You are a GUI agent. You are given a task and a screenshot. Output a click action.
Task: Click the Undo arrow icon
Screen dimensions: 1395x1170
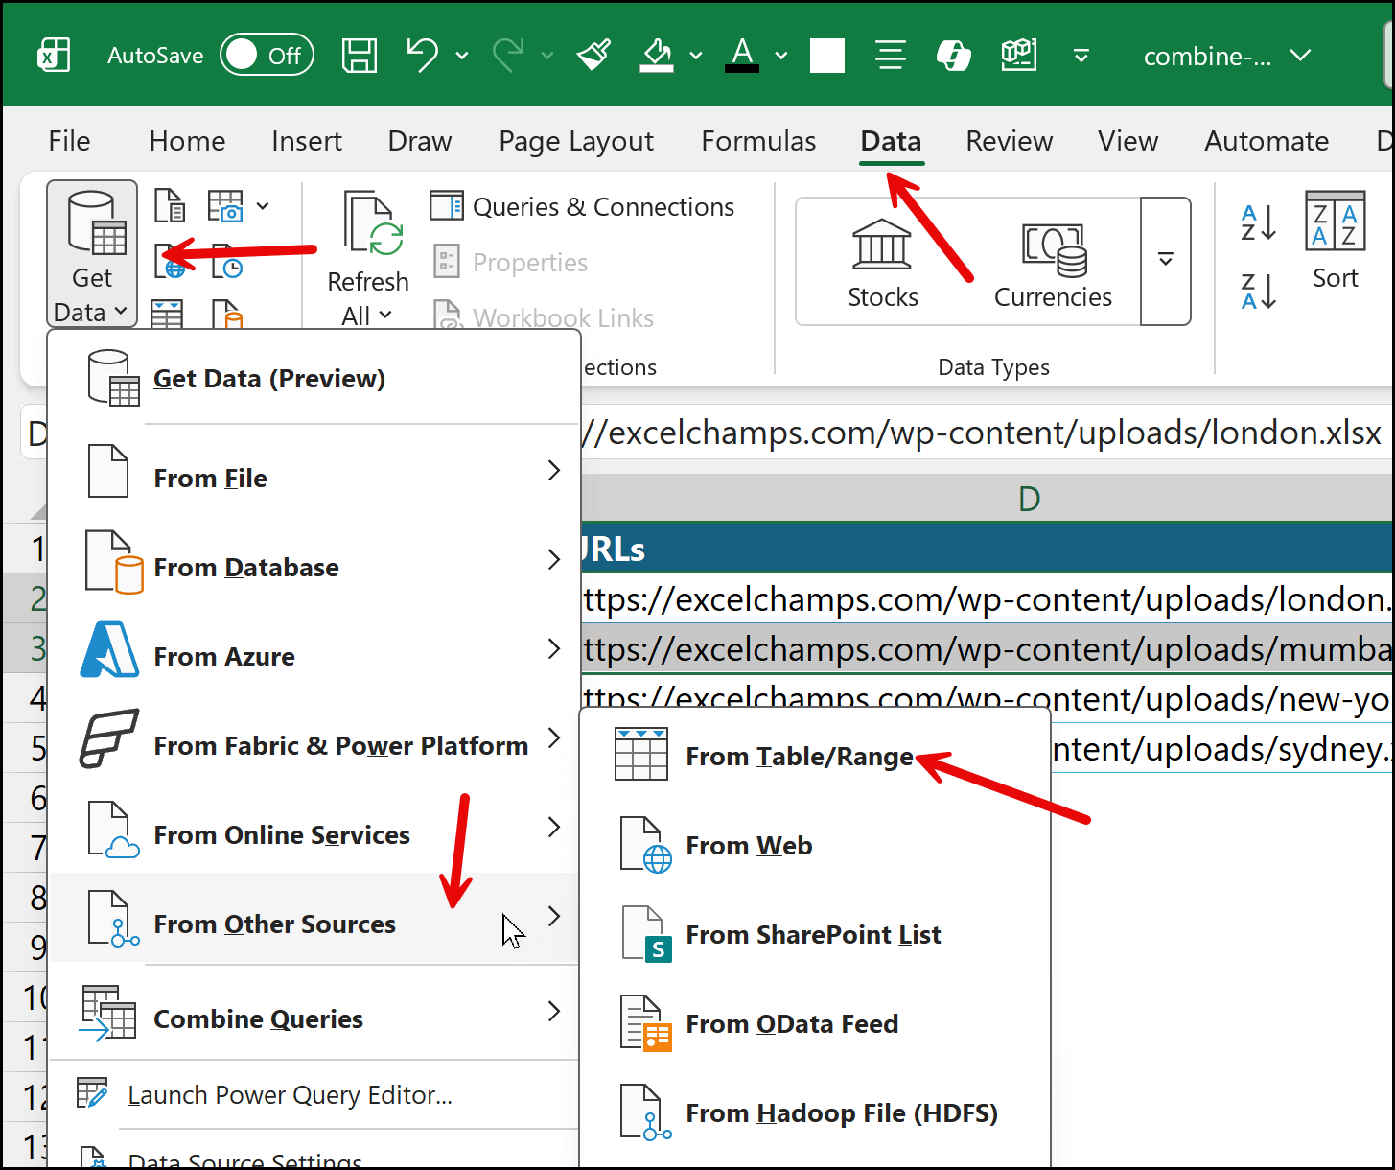(421, 55)
